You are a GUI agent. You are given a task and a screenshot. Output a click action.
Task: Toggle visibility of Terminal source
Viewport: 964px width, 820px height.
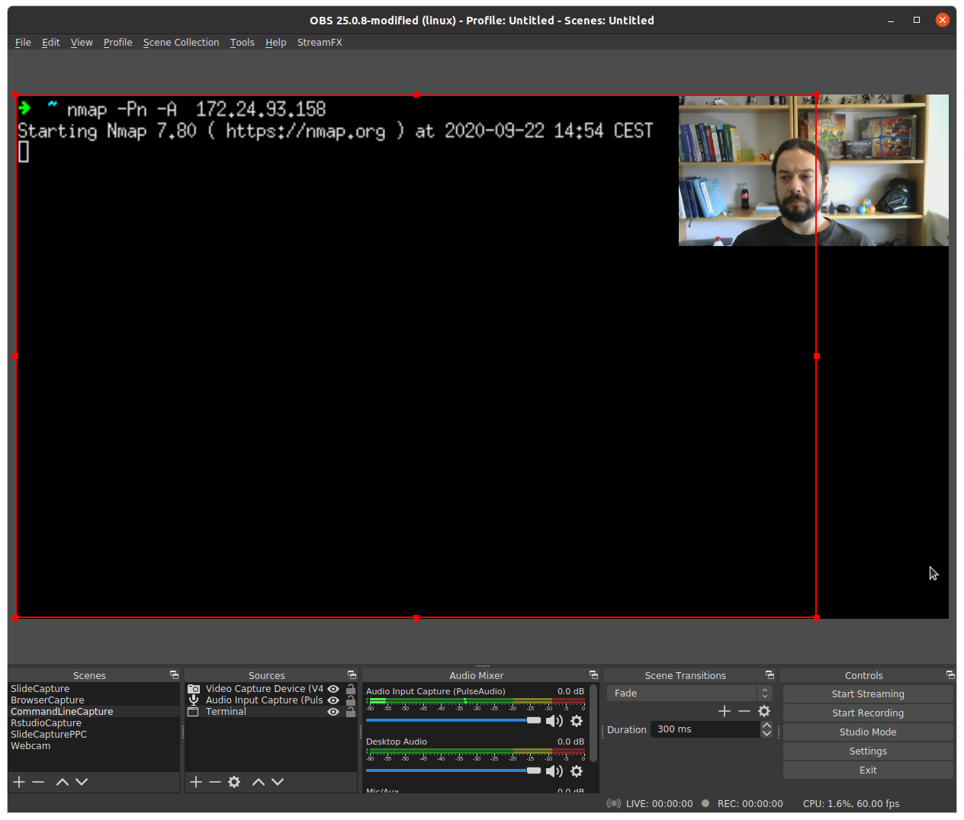(333, 712)
